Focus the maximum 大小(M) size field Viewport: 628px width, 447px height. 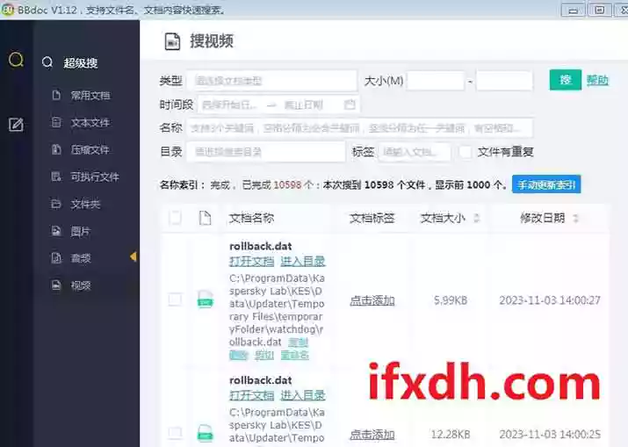(x=504, y=81)
